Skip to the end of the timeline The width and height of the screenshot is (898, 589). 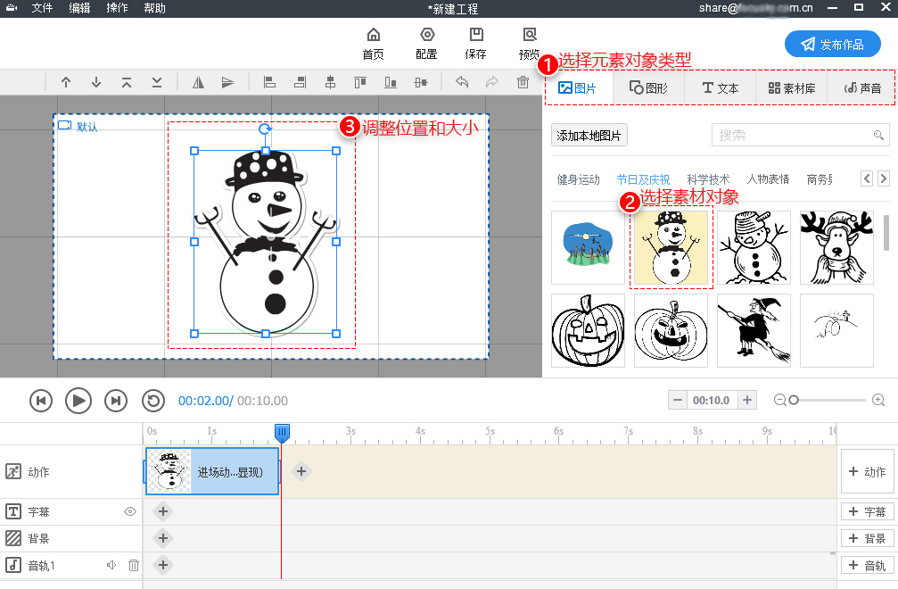[116, 401]
